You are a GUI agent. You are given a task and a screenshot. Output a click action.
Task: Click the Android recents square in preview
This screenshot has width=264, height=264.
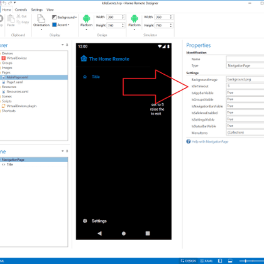click(x=148, y=233)
